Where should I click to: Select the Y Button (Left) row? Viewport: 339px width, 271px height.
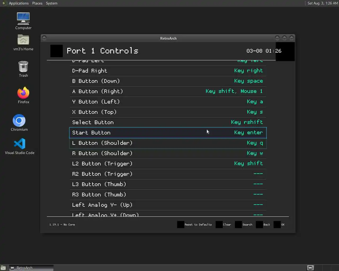point(168,102)
